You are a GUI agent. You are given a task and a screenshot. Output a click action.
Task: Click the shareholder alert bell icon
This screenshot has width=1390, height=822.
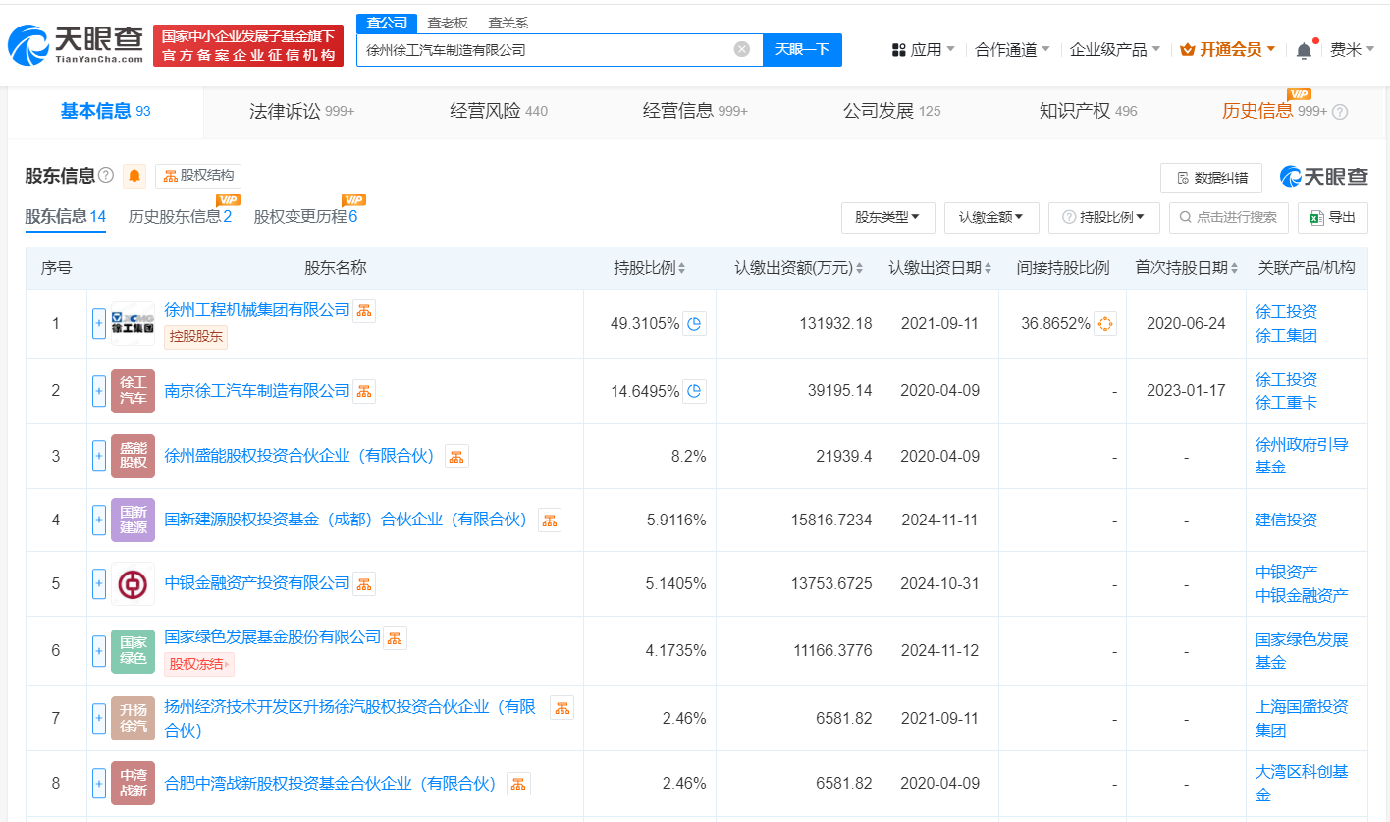[134, 176]
